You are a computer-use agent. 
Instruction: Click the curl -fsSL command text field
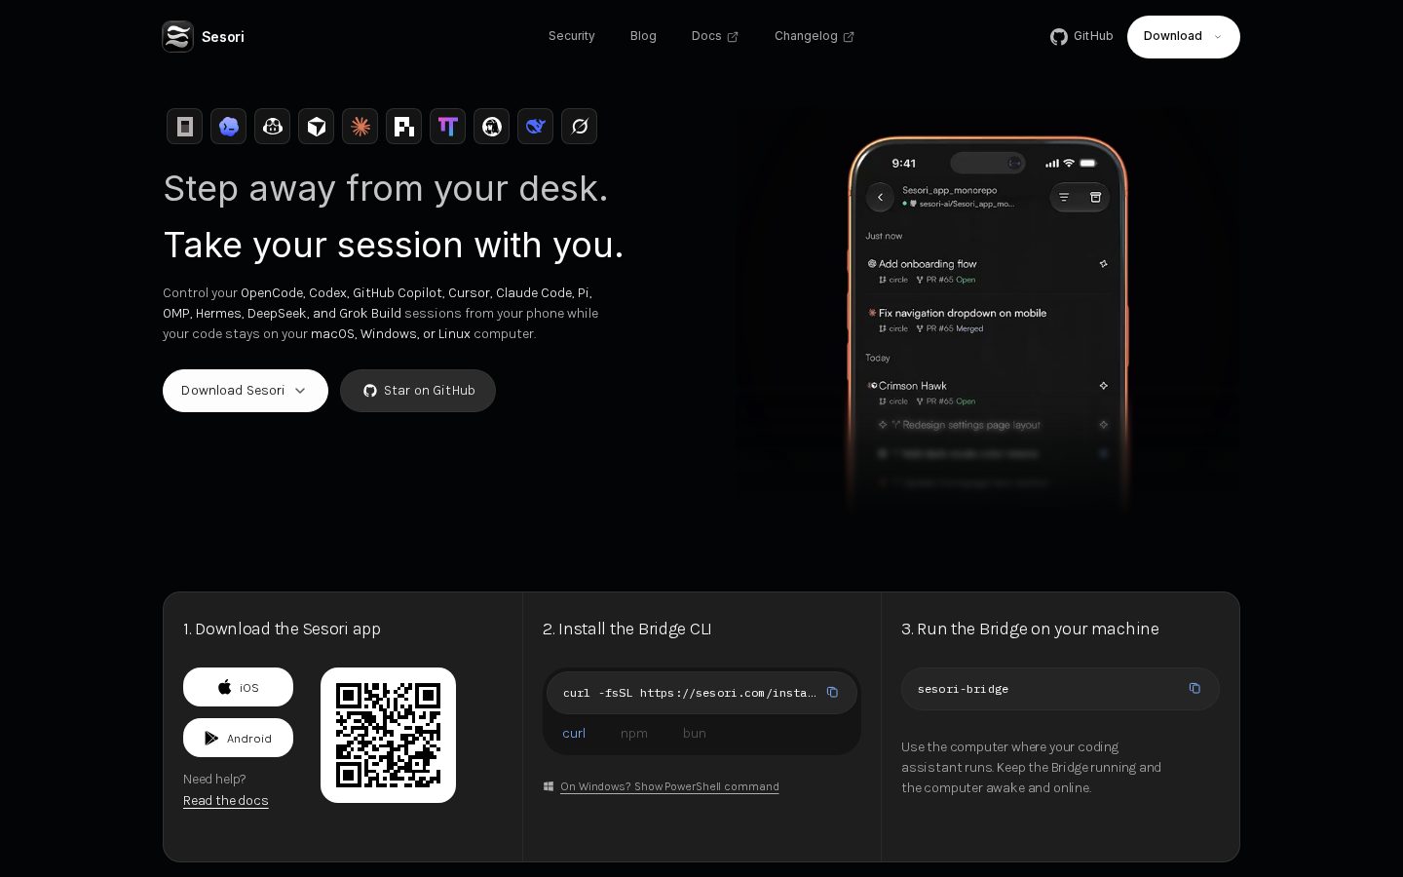click(x=689, y=693)
